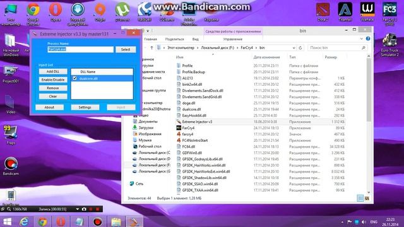Expand the Explorer ribbon chevron

tap(361, 39)
